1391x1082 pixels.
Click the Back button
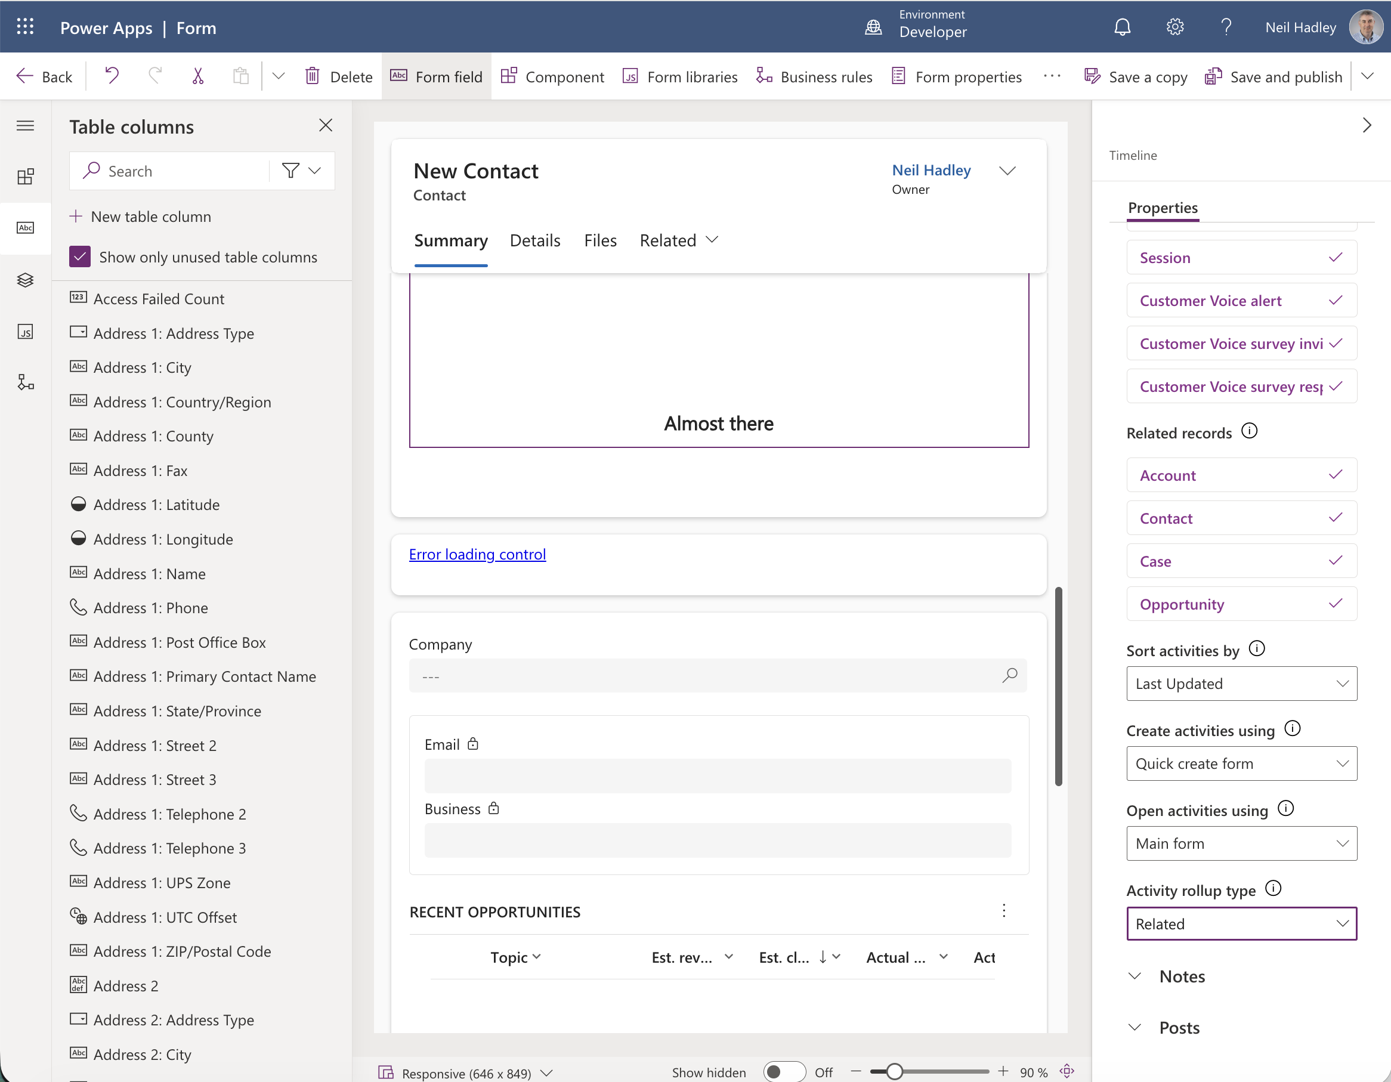click(44, 76)
